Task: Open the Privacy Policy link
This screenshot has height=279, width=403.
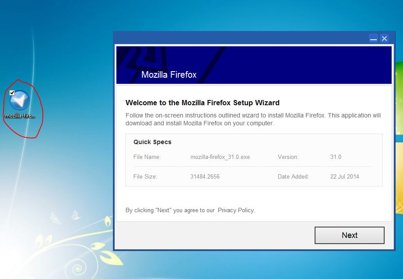Action: pyautogui.click(x=236, y=210)
